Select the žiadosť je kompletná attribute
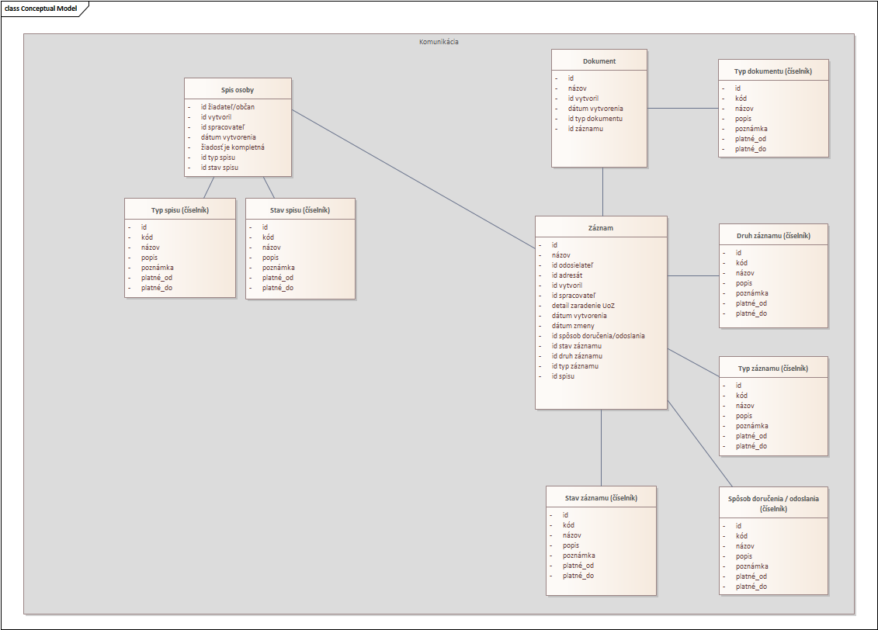The height and width of the screenshot is (630, 878). [232, 147]
